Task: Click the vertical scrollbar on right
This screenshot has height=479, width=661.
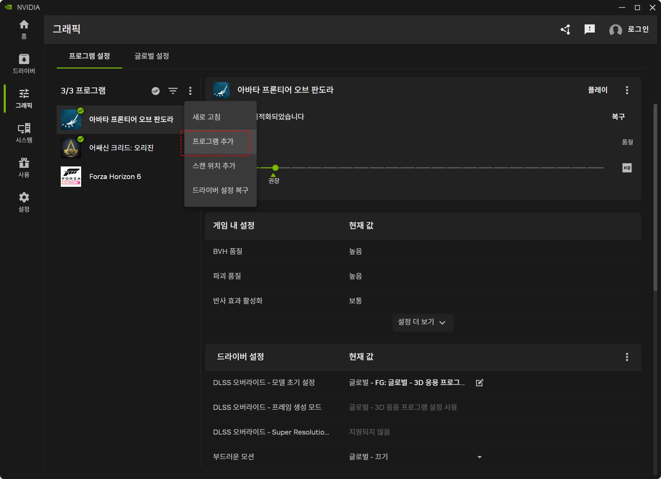Action: [655, 197]
